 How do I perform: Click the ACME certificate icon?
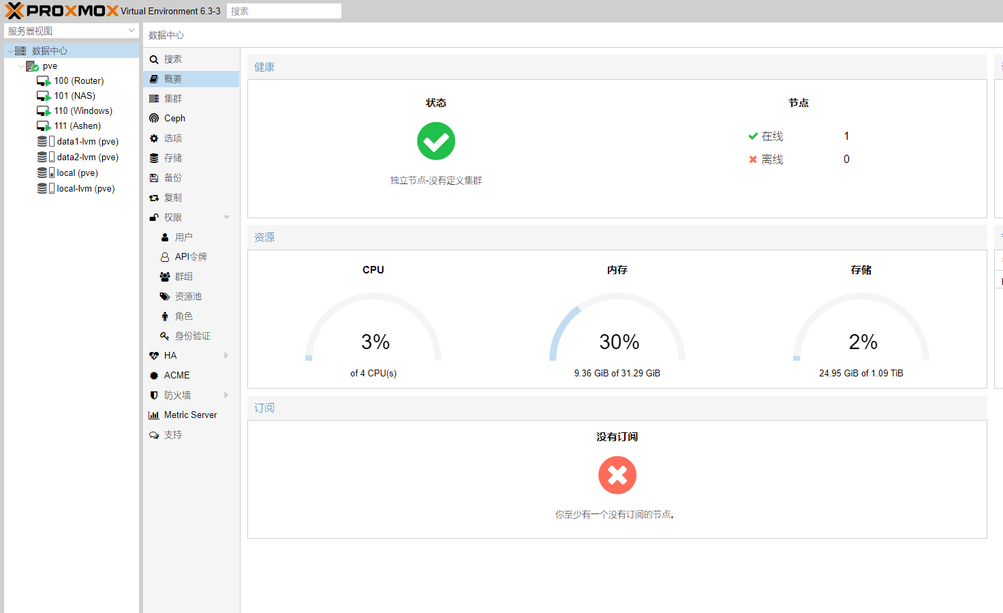coord(154,376)
